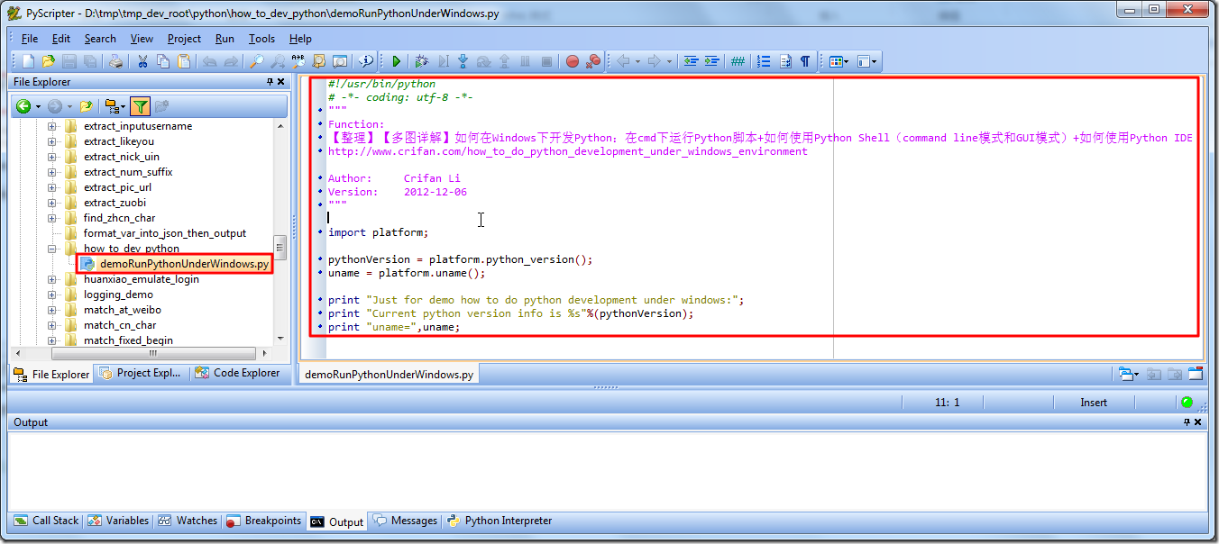1219x544 pixels.
Task: Copy selection with the Copy icon
Action: (x=163, y=61)
